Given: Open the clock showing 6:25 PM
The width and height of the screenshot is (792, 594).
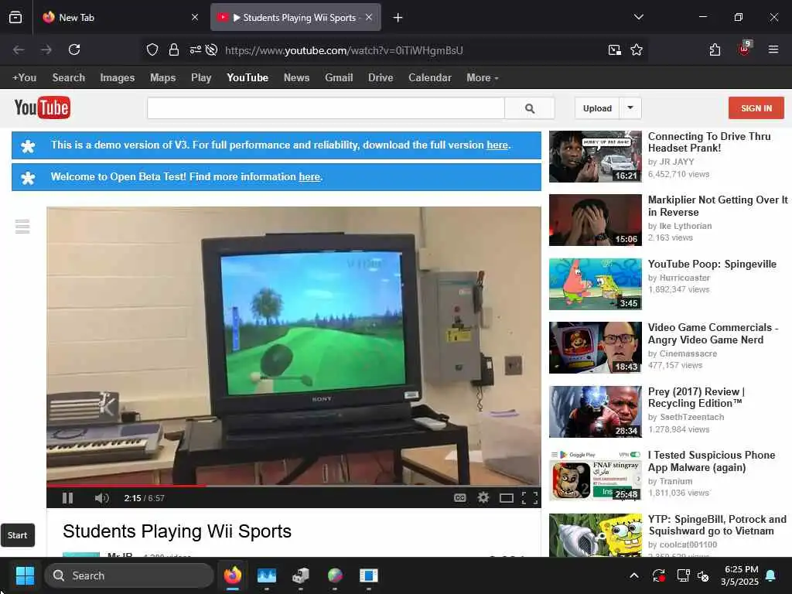Looking at the screenshot, I should pos(739,575).
